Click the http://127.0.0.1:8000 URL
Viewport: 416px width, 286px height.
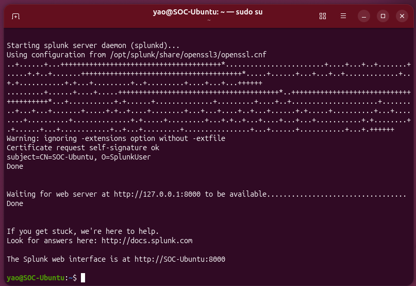(x=157, y=194)
